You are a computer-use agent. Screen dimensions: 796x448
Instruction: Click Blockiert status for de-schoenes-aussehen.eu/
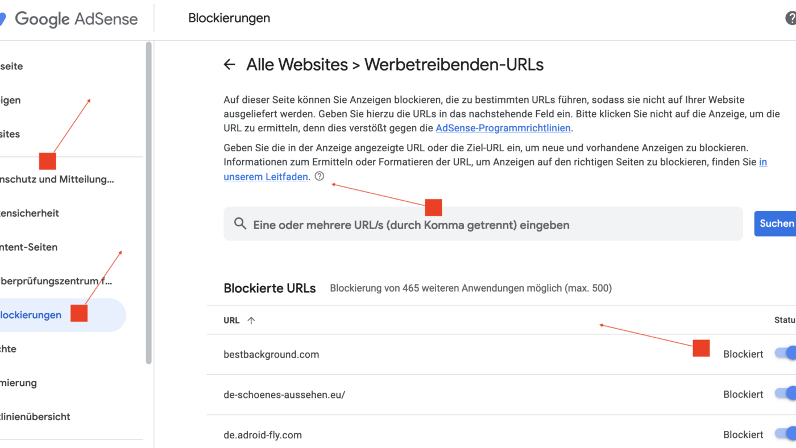[x=743, y=394]
